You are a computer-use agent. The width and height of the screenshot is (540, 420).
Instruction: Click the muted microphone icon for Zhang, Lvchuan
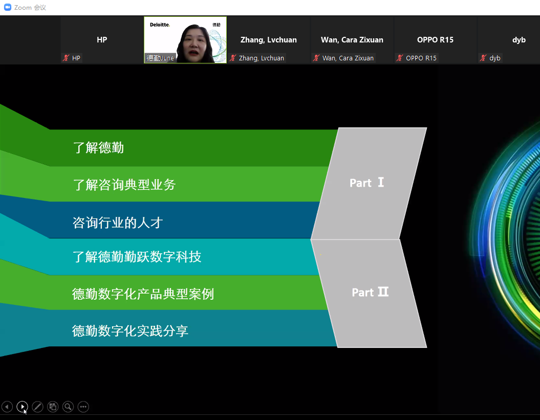pos(233,58)
